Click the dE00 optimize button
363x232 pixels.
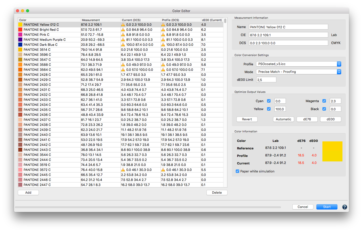click(331, 119)
